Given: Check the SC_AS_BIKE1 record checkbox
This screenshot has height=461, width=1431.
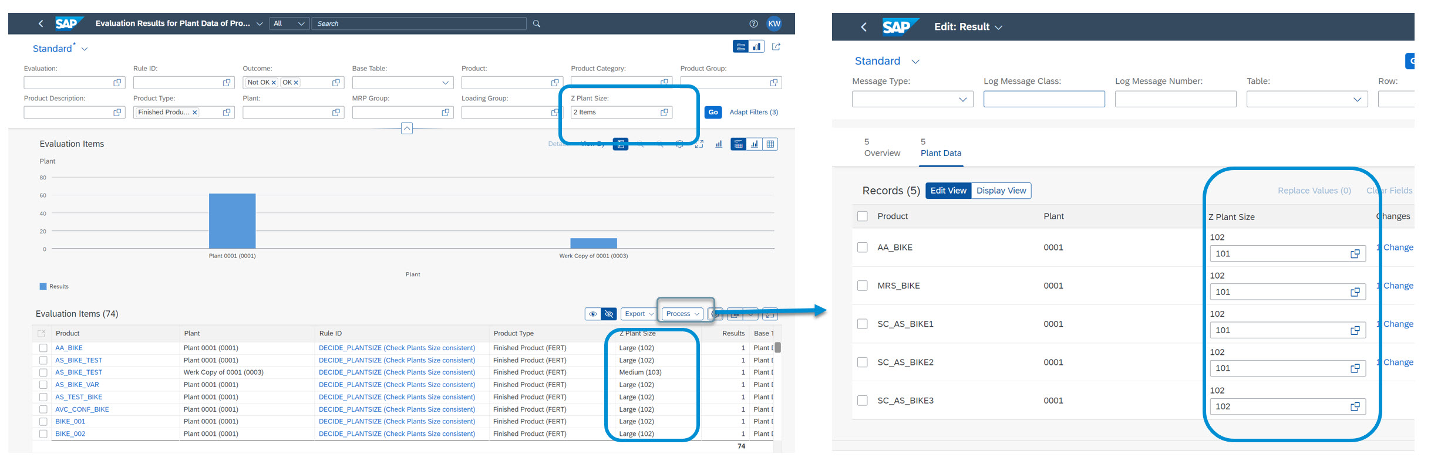Looking at the screenshot, I should [863, 324].
